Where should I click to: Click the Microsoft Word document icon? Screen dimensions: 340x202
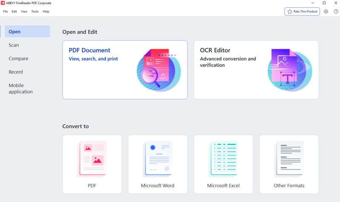click(158, 159)
